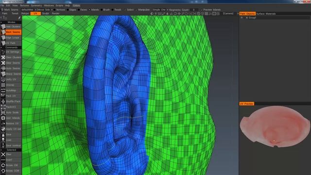Run the Update Islands command

coord(11,118)
